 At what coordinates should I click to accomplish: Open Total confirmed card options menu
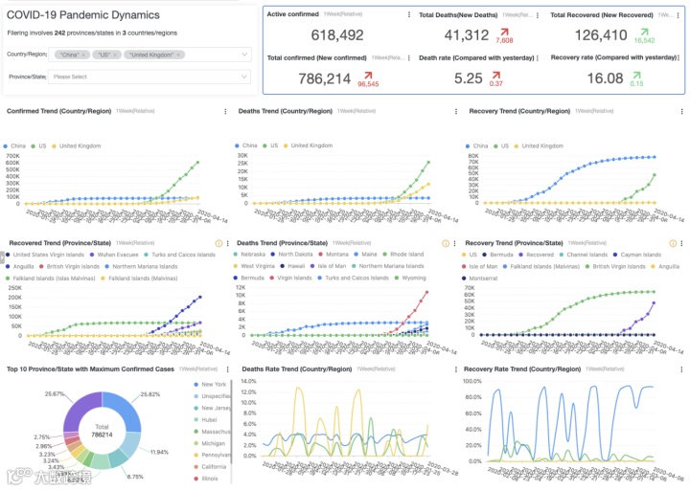(409, 58)
